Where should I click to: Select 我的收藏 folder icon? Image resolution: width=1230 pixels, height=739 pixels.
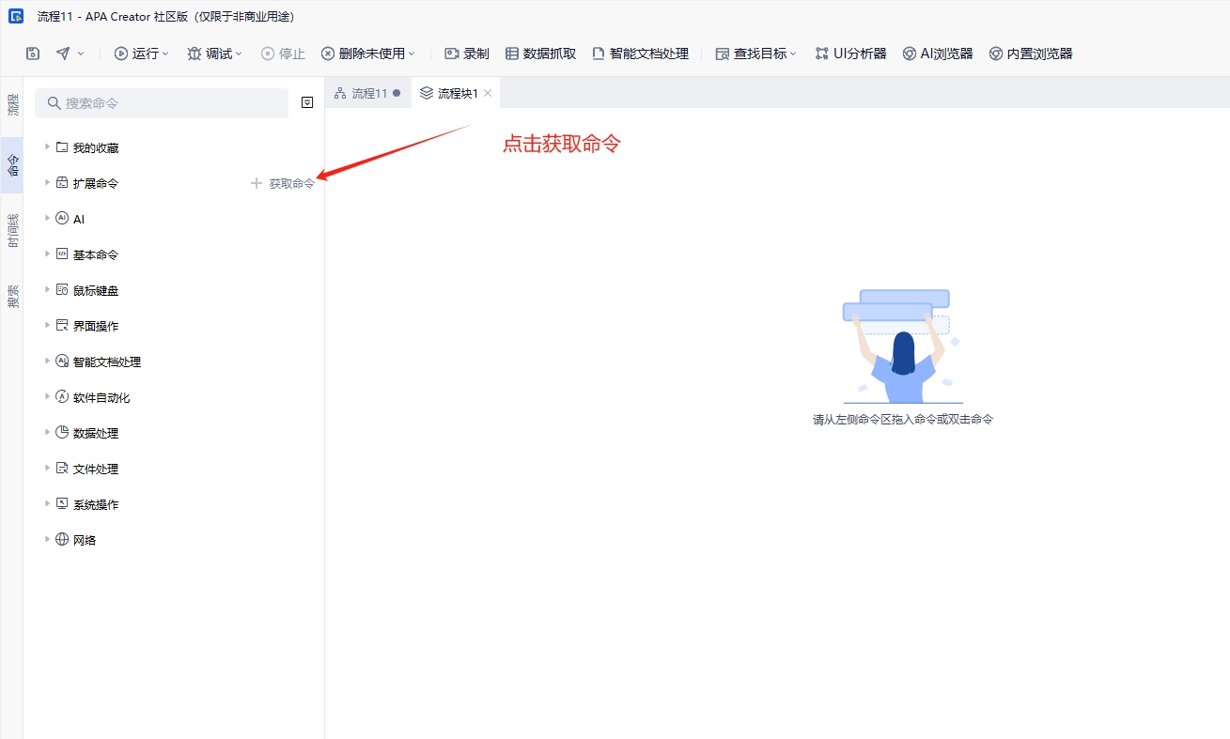click(x=62, y=147)
